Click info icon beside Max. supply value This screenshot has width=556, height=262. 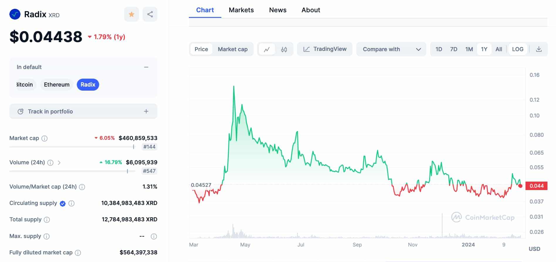pos(154,236)
